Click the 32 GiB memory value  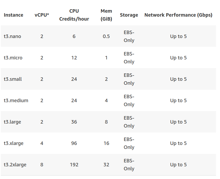[x=106, y=165]
